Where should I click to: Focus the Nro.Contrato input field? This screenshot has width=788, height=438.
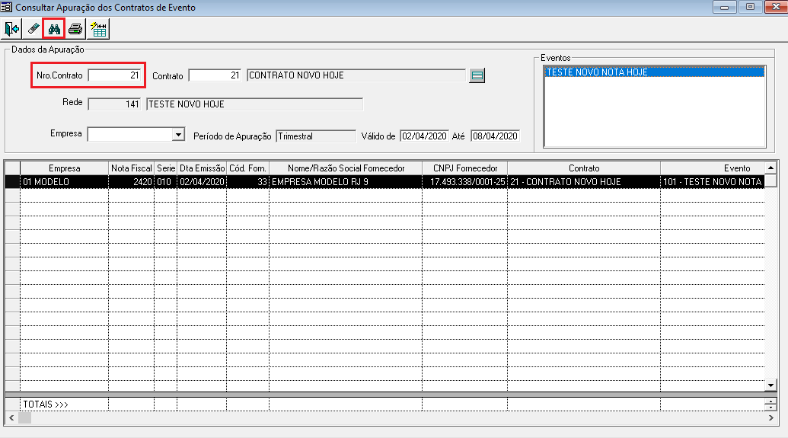pyautogui.click(x=115, y=75)
